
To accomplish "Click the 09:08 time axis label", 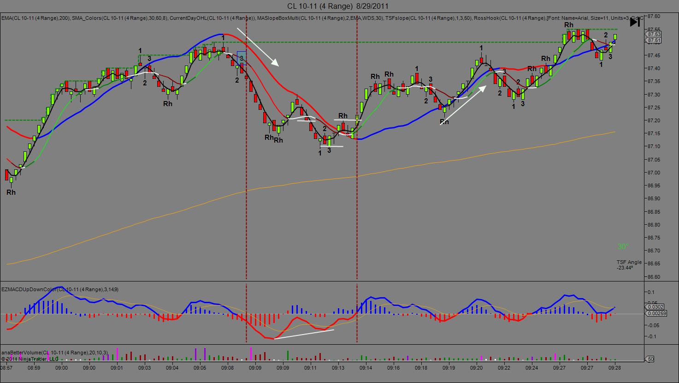I will point(227,368).
